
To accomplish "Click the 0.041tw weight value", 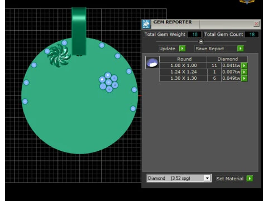I will click(x=231, y=65).
